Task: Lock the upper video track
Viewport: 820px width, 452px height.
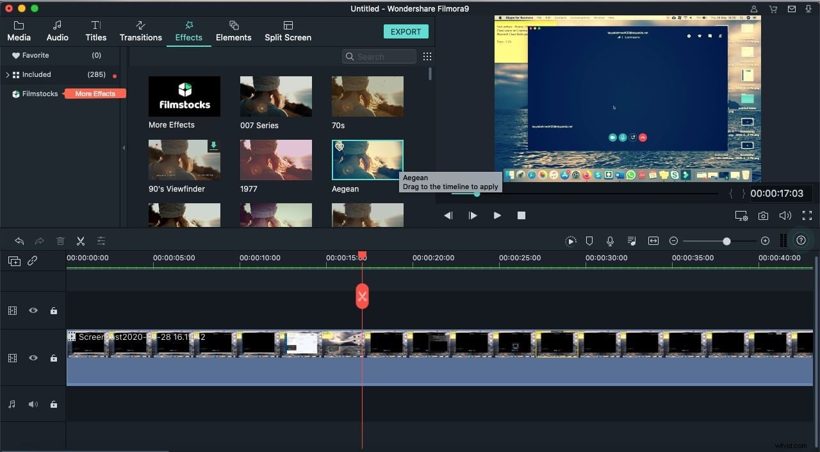Action: coord(54,311)
